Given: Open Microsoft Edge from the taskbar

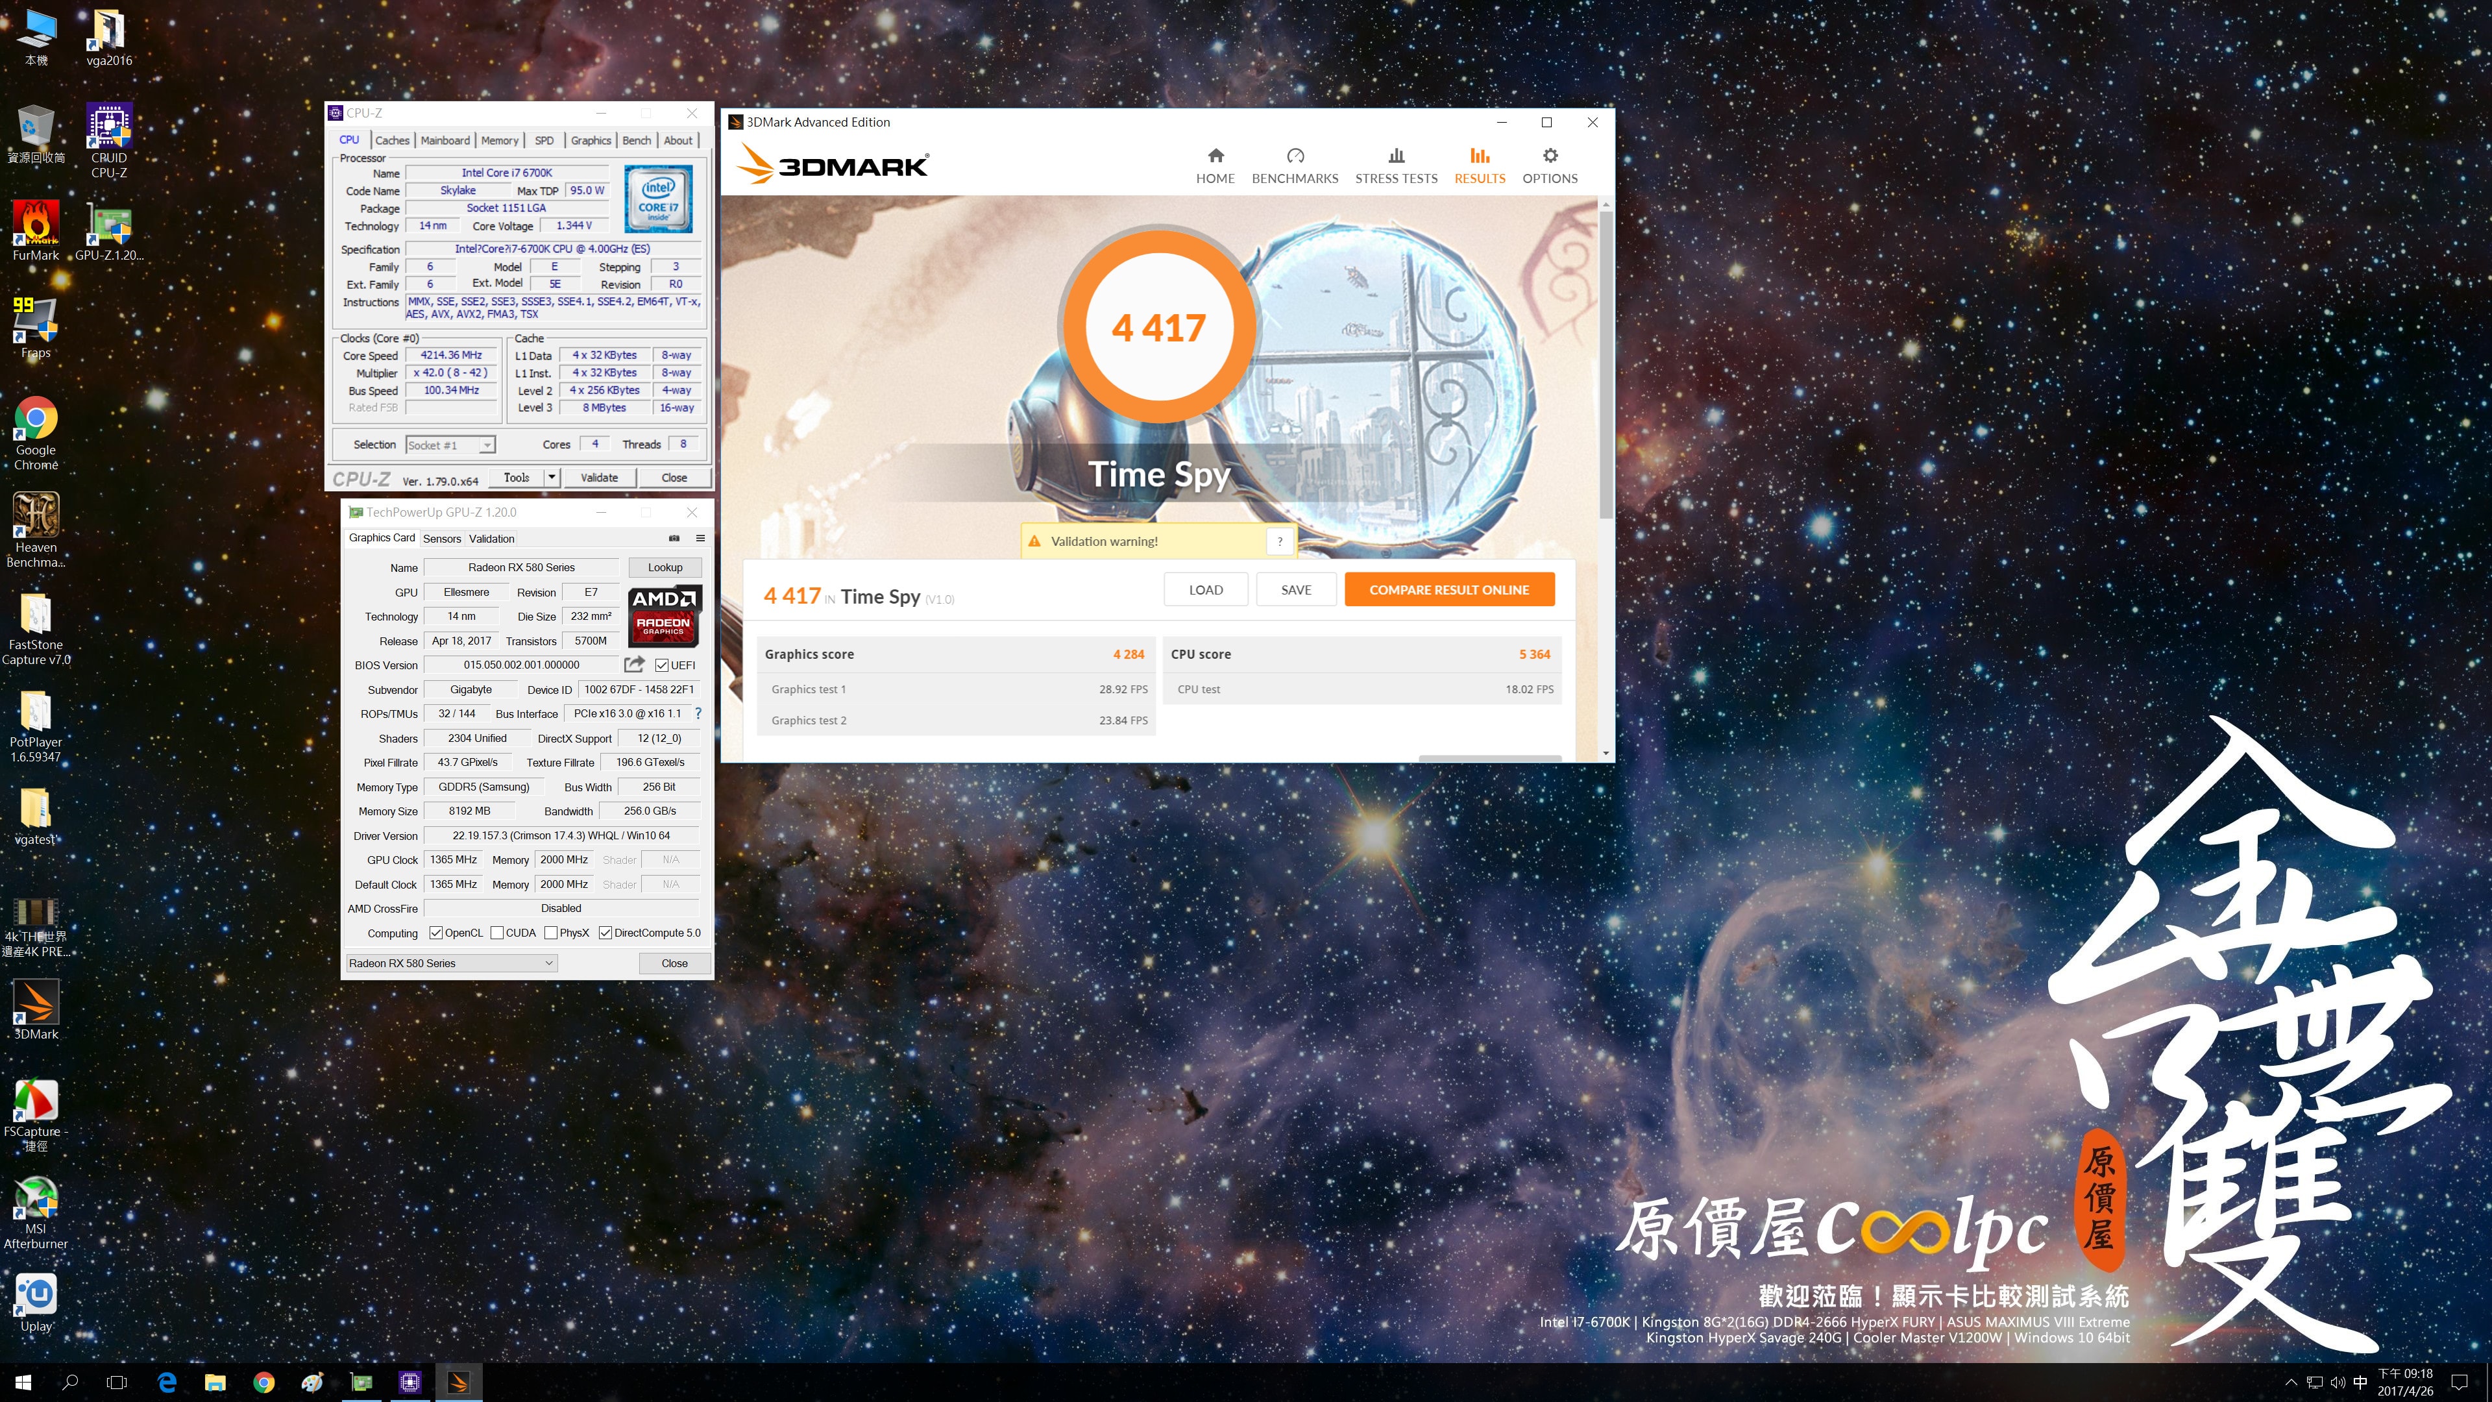Looking at the screenshot, I should click(166, 1382).
